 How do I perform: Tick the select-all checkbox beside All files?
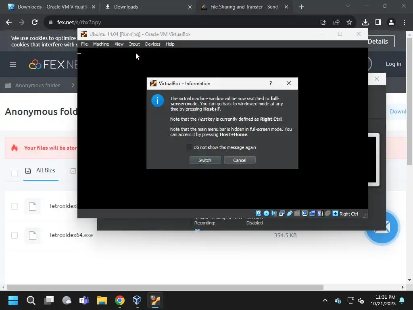15,173
